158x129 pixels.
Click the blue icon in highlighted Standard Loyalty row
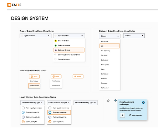pyautogui.click(x=50, y=112)
